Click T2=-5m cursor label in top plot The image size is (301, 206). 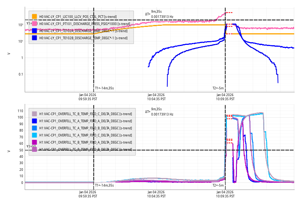point(218,88)
